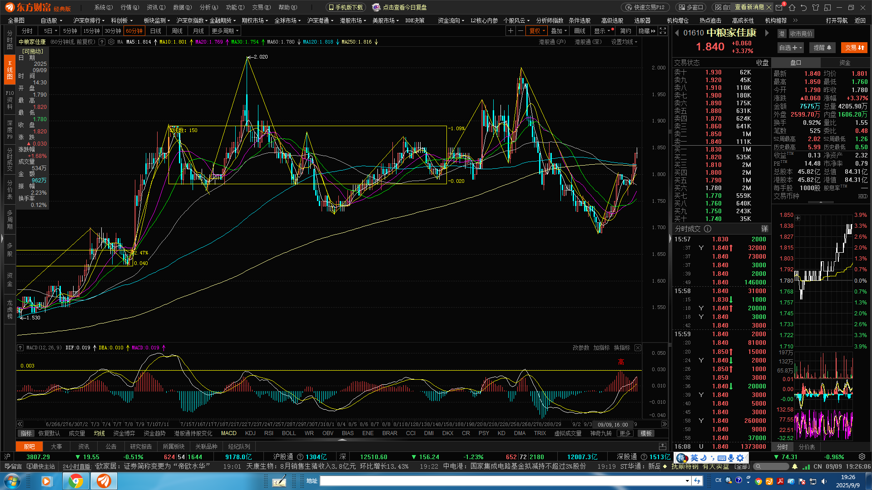This screenshot has width=872, height=490.
Task: Click the 多窗口 button
Action: tap(690, 7)
